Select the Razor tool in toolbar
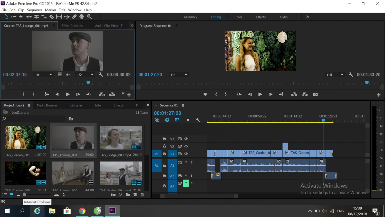The width and height of the screenshot is (385, 217). (52, 17)
